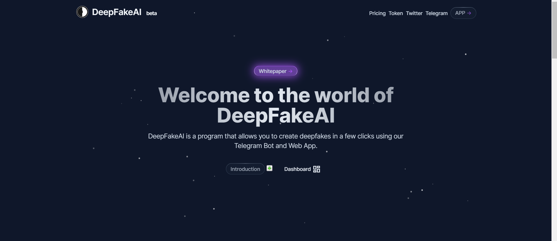Click the DeepFakeAI brand name in header
Viewport: 557px width, 241px height.
[x=117, y=12]
